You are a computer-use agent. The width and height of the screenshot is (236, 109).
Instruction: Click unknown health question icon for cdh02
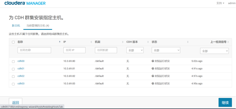153,76
